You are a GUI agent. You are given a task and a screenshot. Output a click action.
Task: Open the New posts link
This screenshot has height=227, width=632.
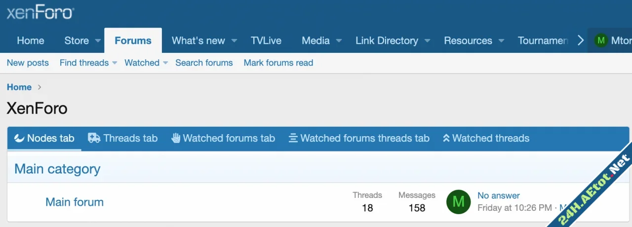28,63
